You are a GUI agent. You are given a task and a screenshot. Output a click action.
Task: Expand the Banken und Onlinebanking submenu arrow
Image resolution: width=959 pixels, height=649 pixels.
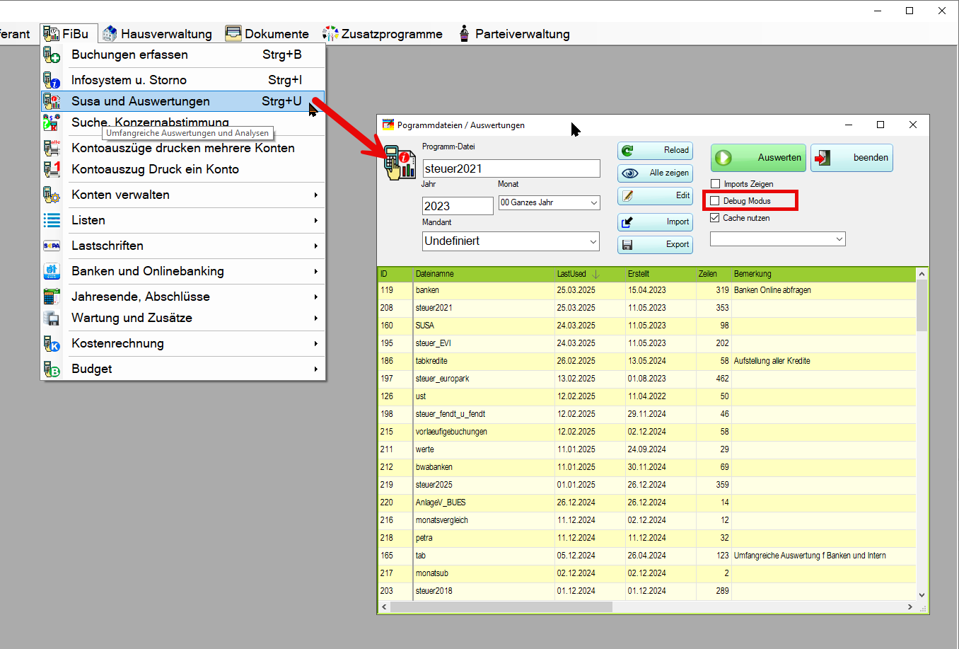click(315, 271)
